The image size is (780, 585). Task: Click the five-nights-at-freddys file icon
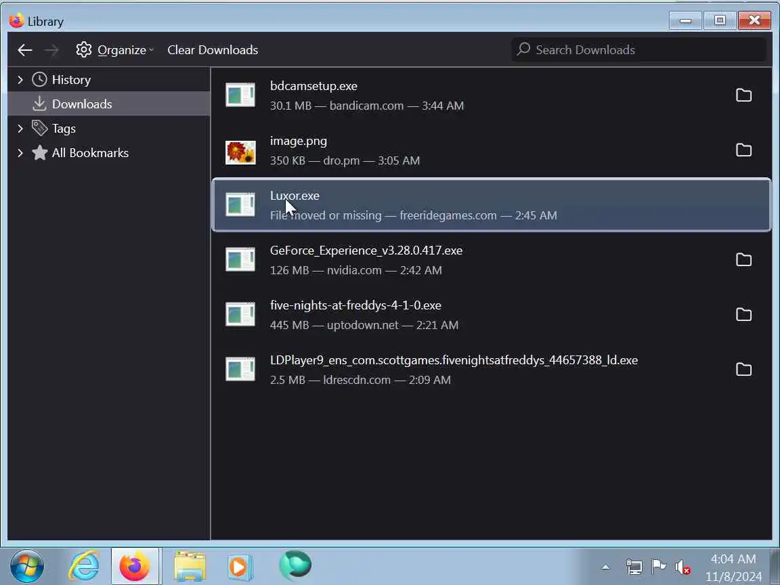coord(240,314)
